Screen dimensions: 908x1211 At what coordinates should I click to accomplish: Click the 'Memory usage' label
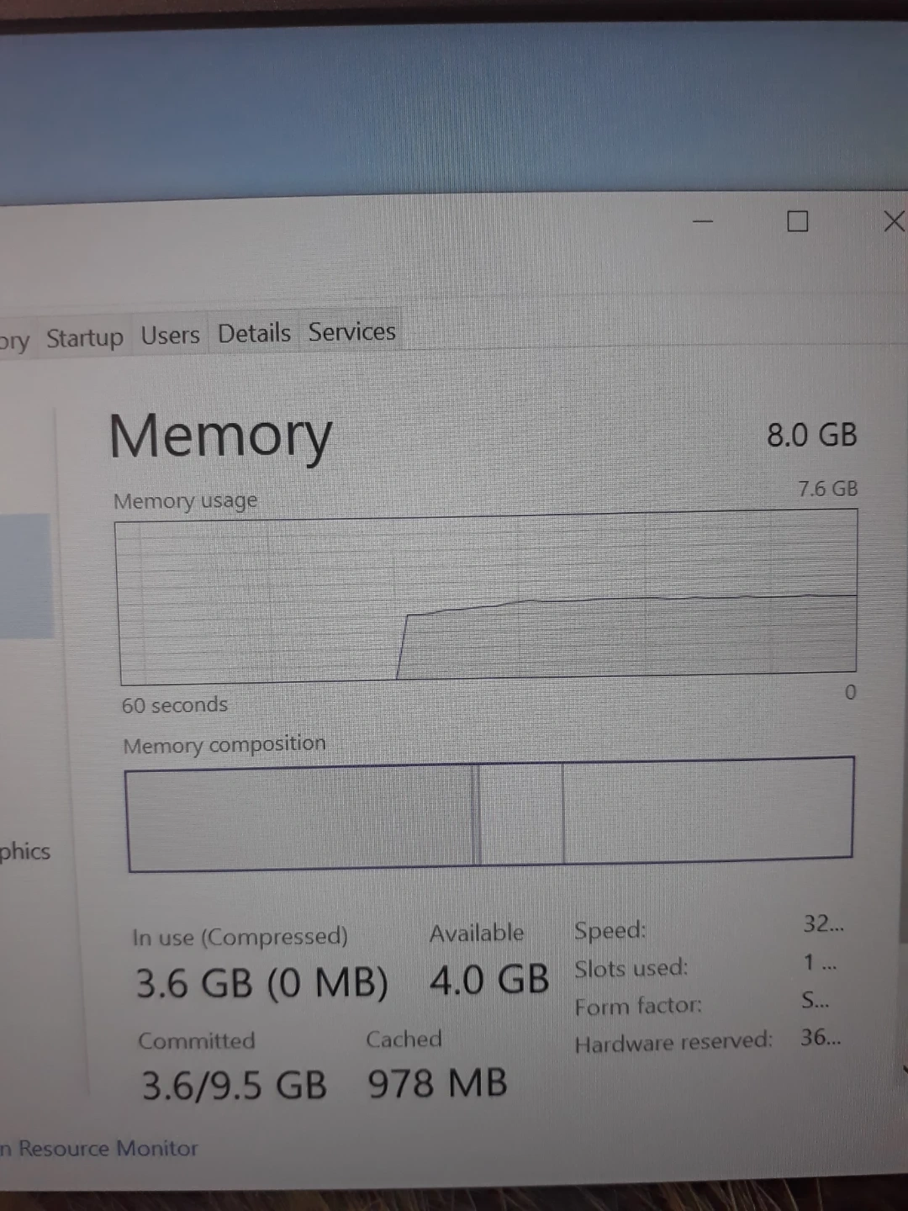185,501
